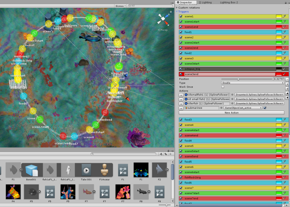Screen dimensions: 290x207
Task: Use eyedropper on scene4end row
Action: pos(284,135)
